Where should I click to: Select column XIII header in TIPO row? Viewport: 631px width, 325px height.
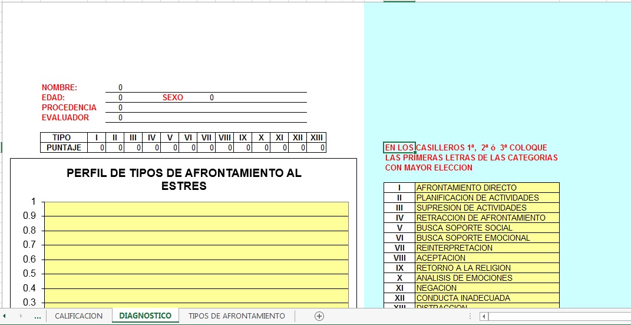click(x=317, y=138)
